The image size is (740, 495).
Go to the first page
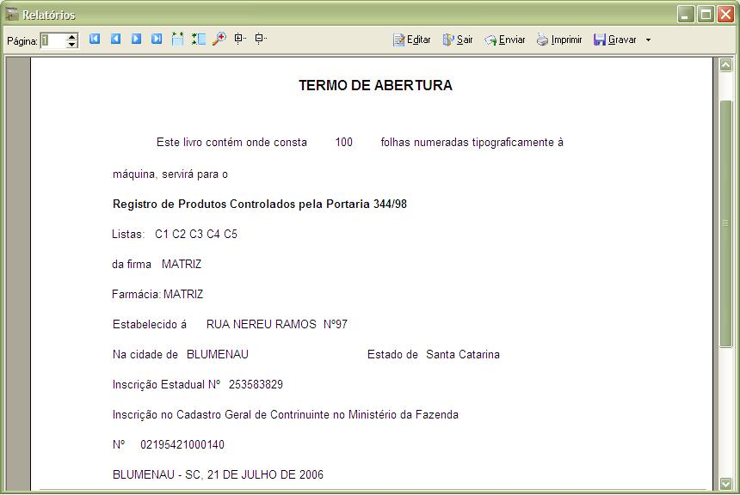[95, 39]
